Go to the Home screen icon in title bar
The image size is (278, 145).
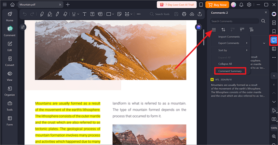(12, 5)
